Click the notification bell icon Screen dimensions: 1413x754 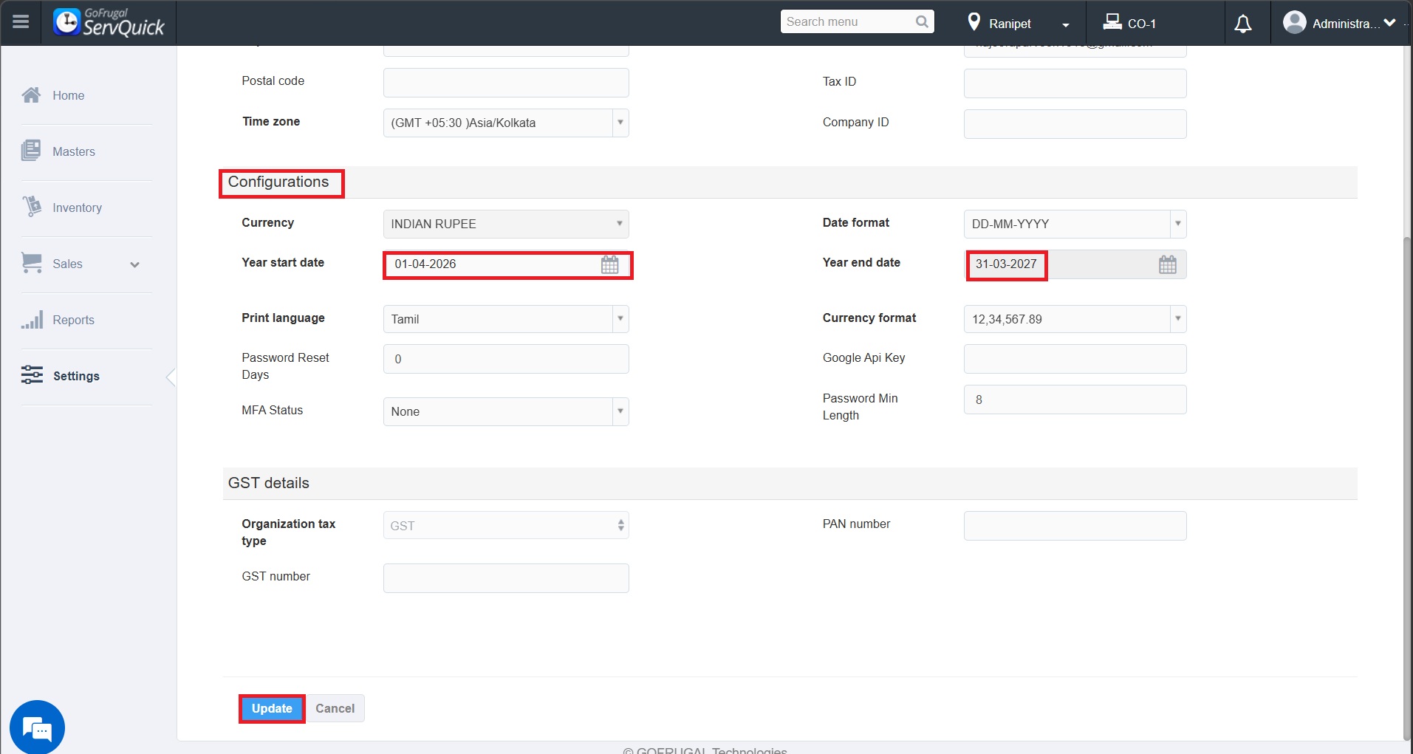coord(1243,24)
